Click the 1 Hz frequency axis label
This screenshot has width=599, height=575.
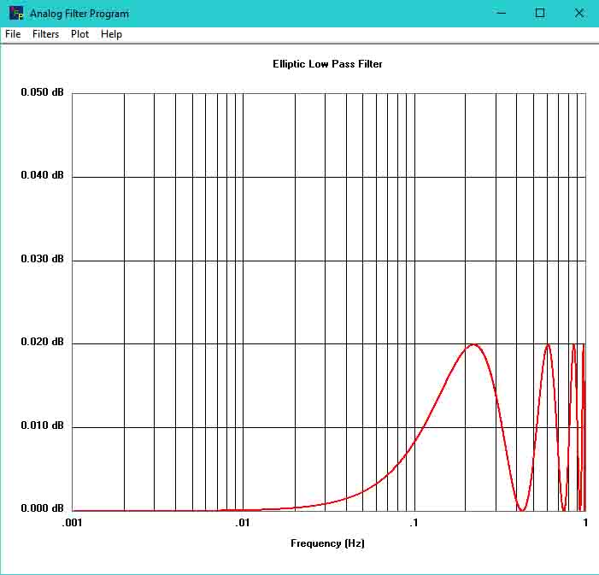click(585, 523)
